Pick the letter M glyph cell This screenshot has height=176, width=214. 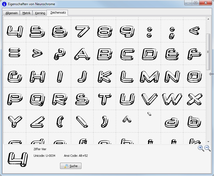pyautogui.click(x=150, y=76)
